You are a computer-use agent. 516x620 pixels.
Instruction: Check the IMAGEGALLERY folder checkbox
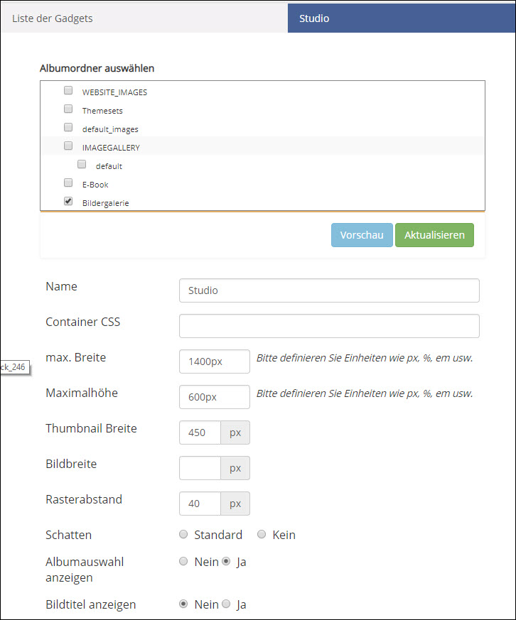tap(68, 146)
